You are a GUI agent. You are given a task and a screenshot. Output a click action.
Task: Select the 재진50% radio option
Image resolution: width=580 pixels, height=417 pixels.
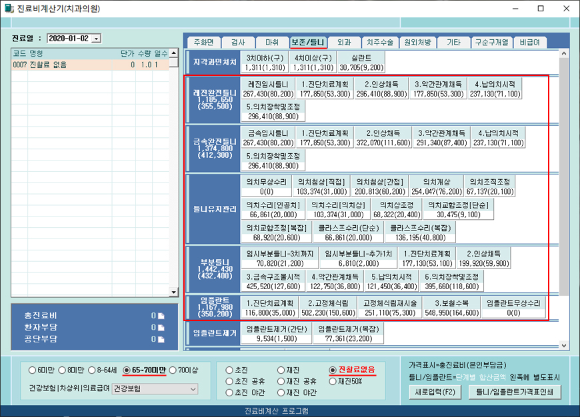333,381
